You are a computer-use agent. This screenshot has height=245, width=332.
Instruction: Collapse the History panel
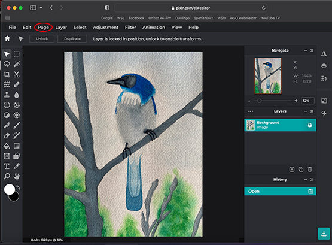pos(306,180)
